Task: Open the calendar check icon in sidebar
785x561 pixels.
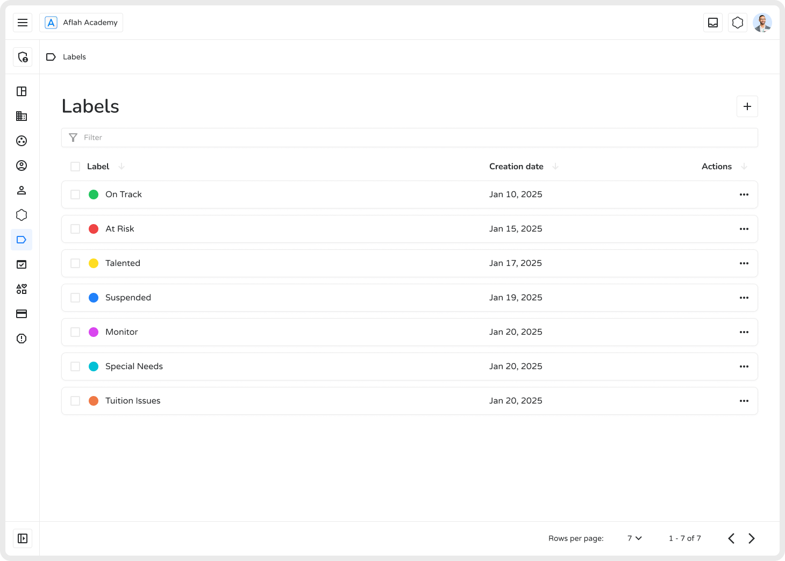Action: (x=22, y=264)
